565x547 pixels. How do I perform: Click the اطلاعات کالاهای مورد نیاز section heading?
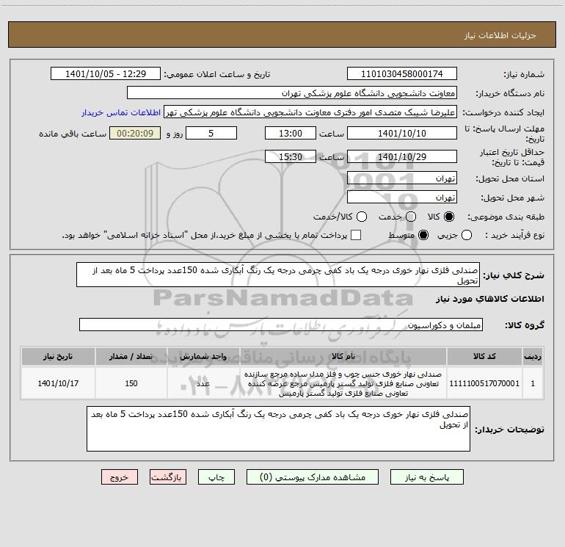click(490, 299)
